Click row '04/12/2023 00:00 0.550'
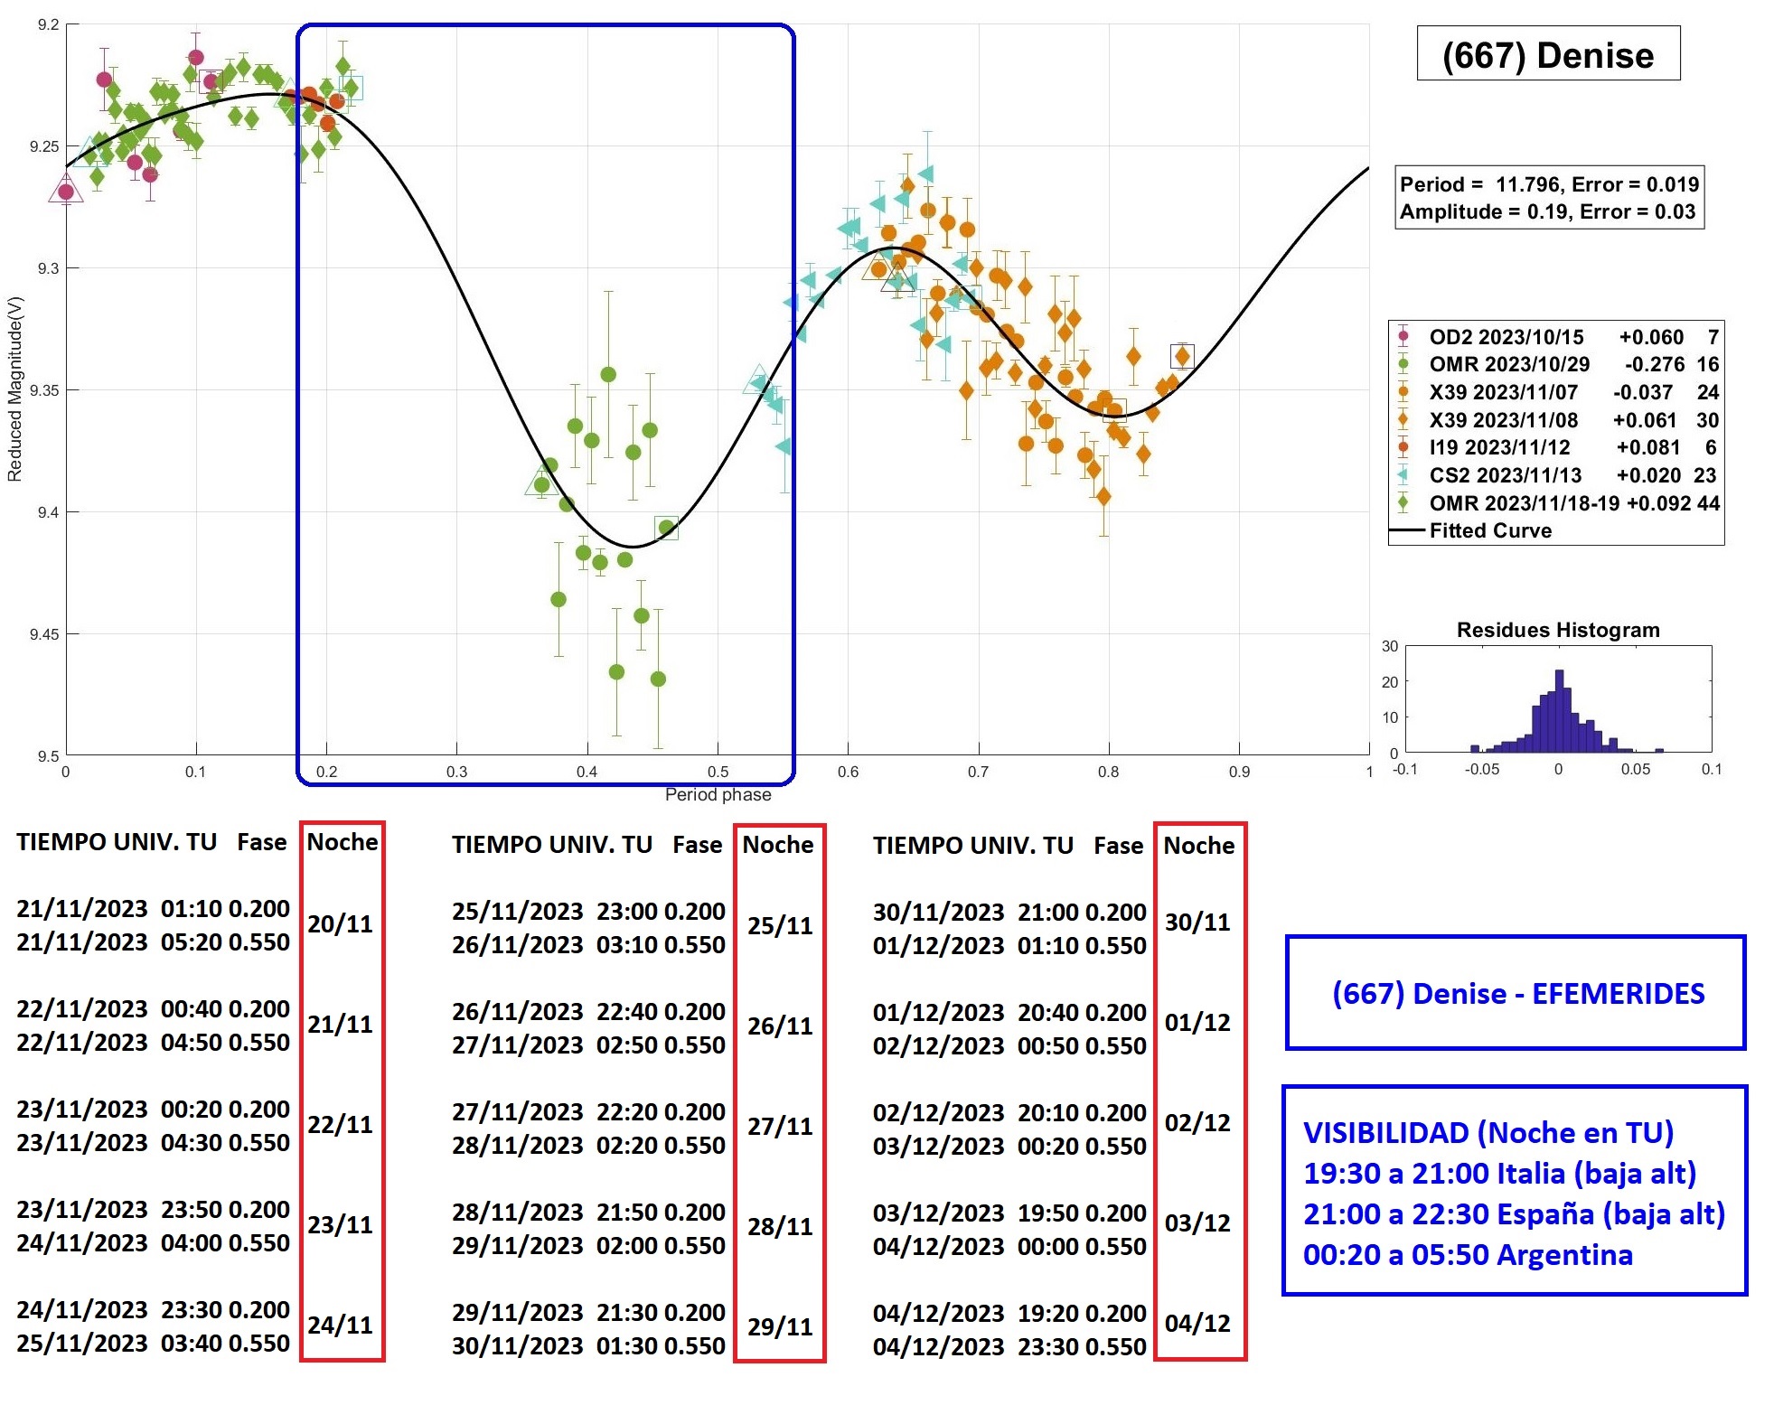 pos(1009,1246)
